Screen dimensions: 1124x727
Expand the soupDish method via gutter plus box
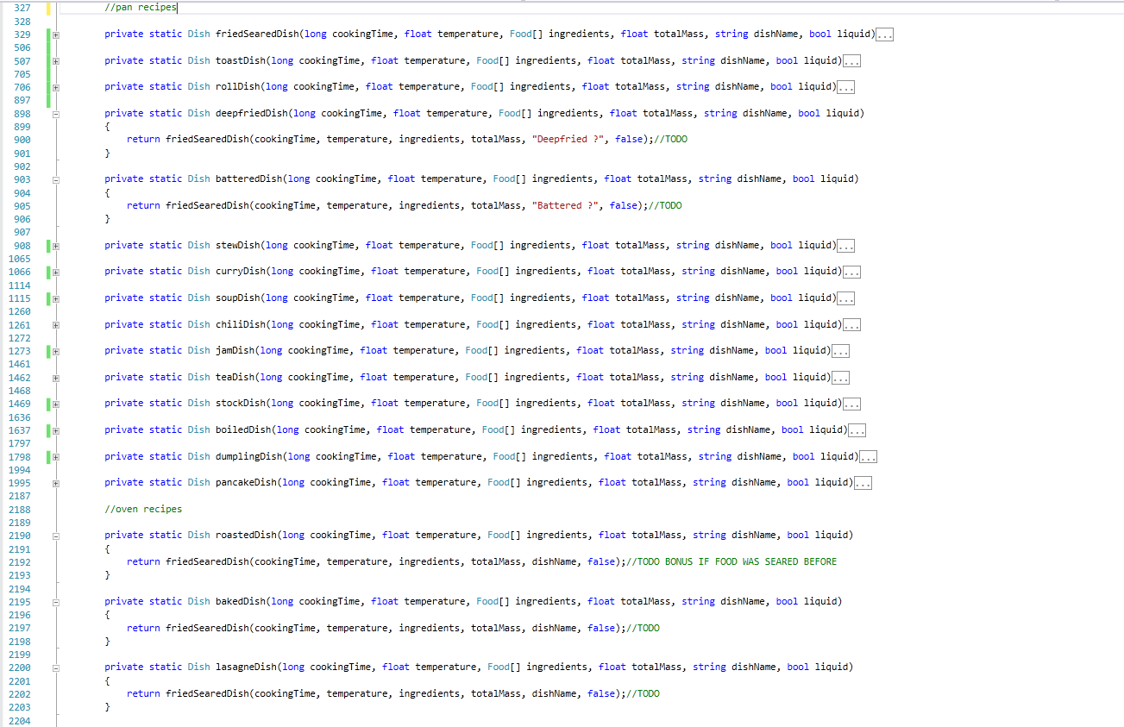[x=56, y=298]
